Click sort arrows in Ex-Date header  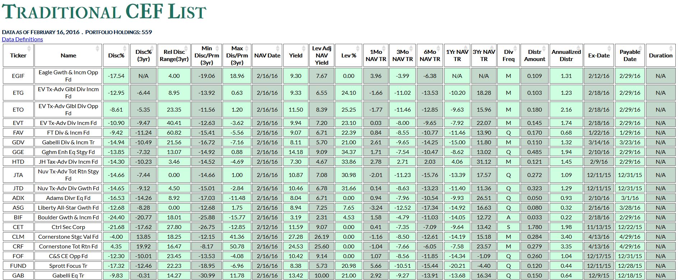click(x=609, y=48)
